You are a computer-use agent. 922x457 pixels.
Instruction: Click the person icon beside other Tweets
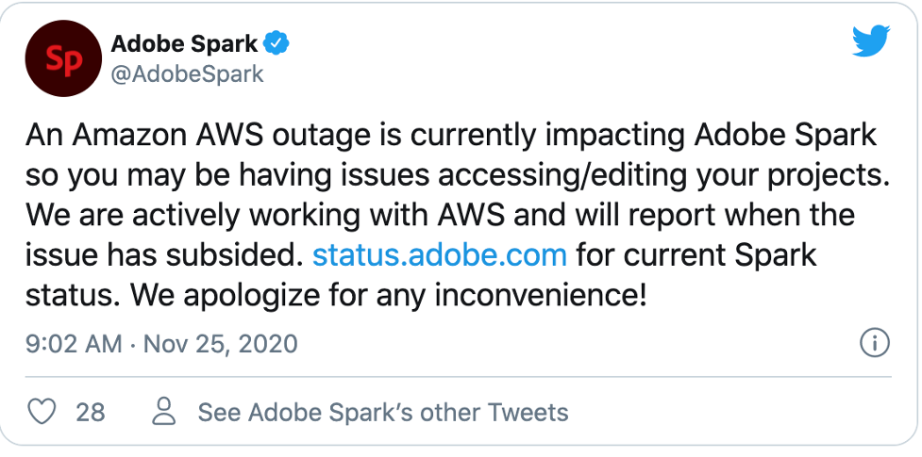pyautogui.click(x=165, y=412)
